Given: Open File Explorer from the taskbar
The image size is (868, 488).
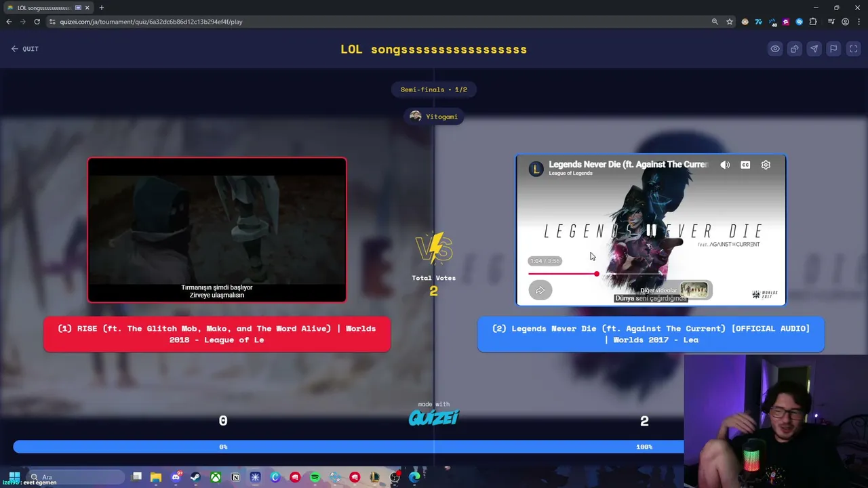Looking at the screenshot, I should (x=156, y=477).
